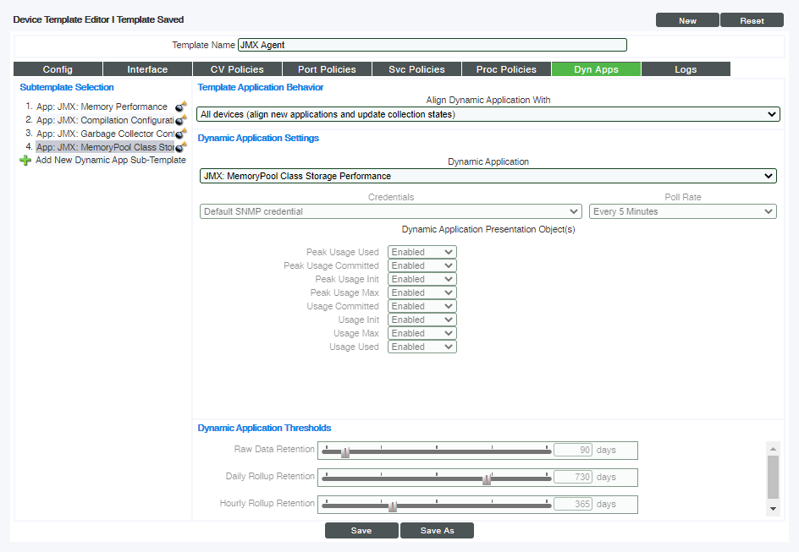This screenshot has width=799, height=552.
Task: Go to the Logs tab
Action: click(x=686, y=69)
